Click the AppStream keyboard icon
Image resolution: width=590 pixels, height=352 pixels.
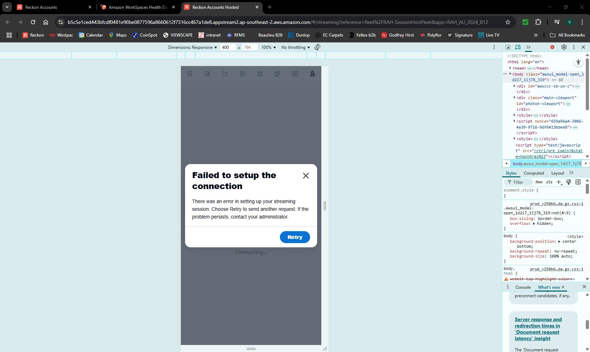click(295, 74)
